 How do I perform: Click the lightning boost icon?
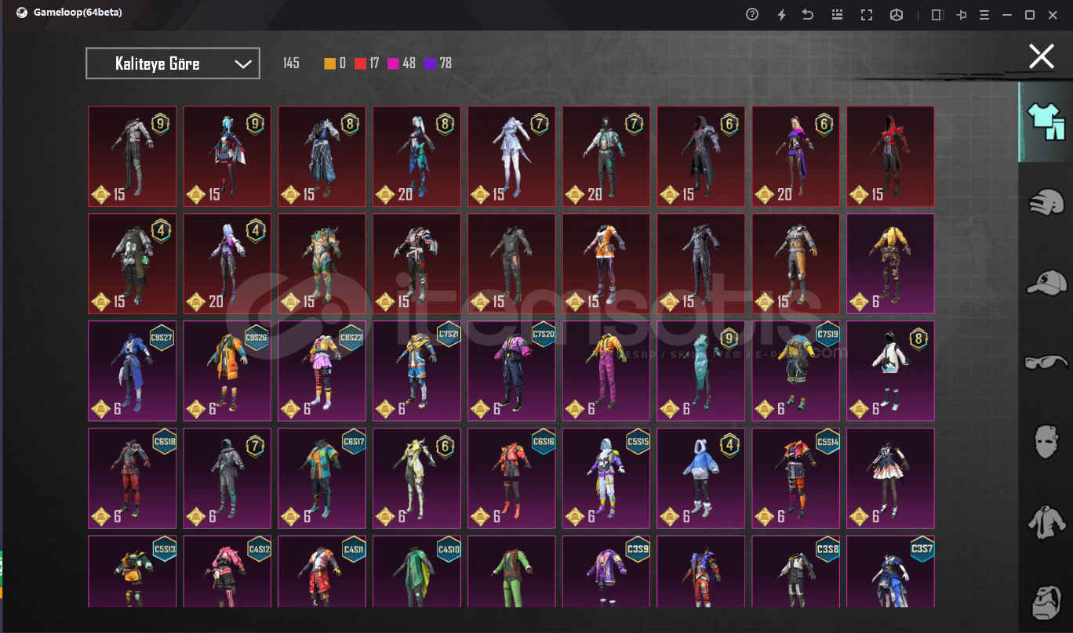[x=781, y=15]
